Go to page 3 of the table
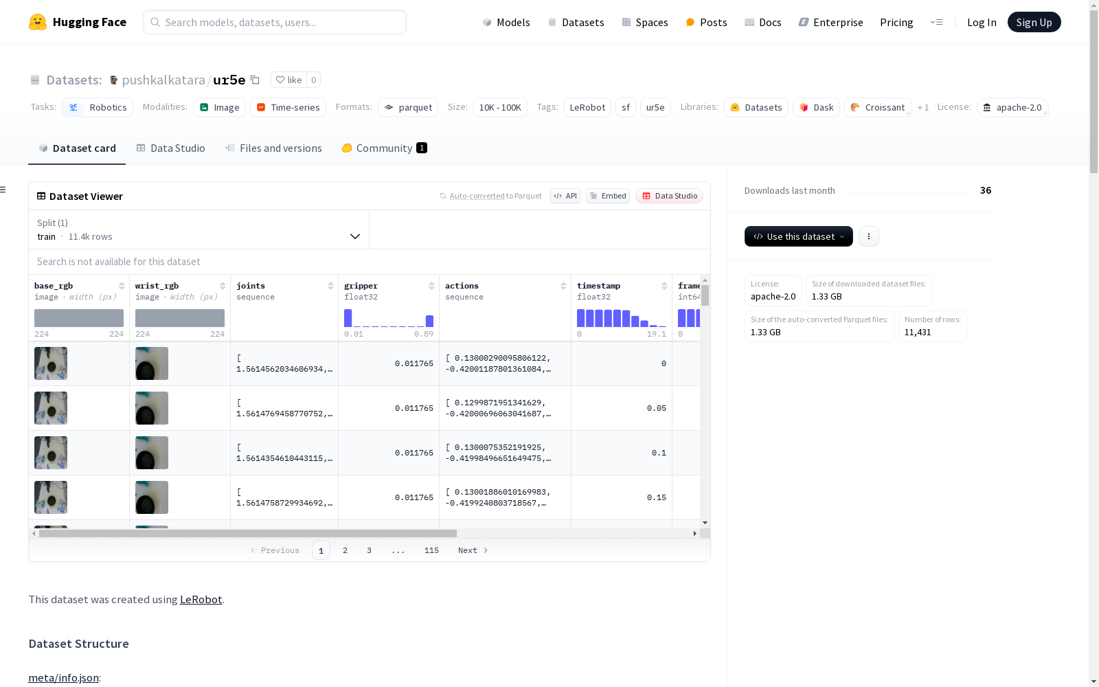Screen dimensions: 1099x687 [x=369, y=550]
